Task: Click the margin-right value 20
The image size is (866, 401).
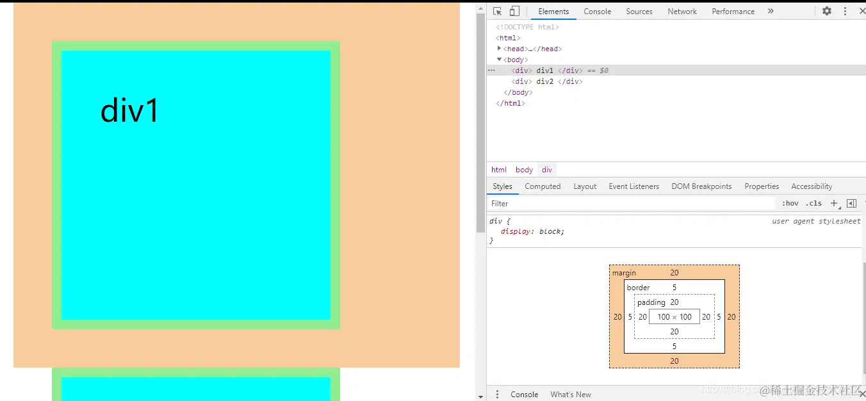Action: tap(731, 317)
